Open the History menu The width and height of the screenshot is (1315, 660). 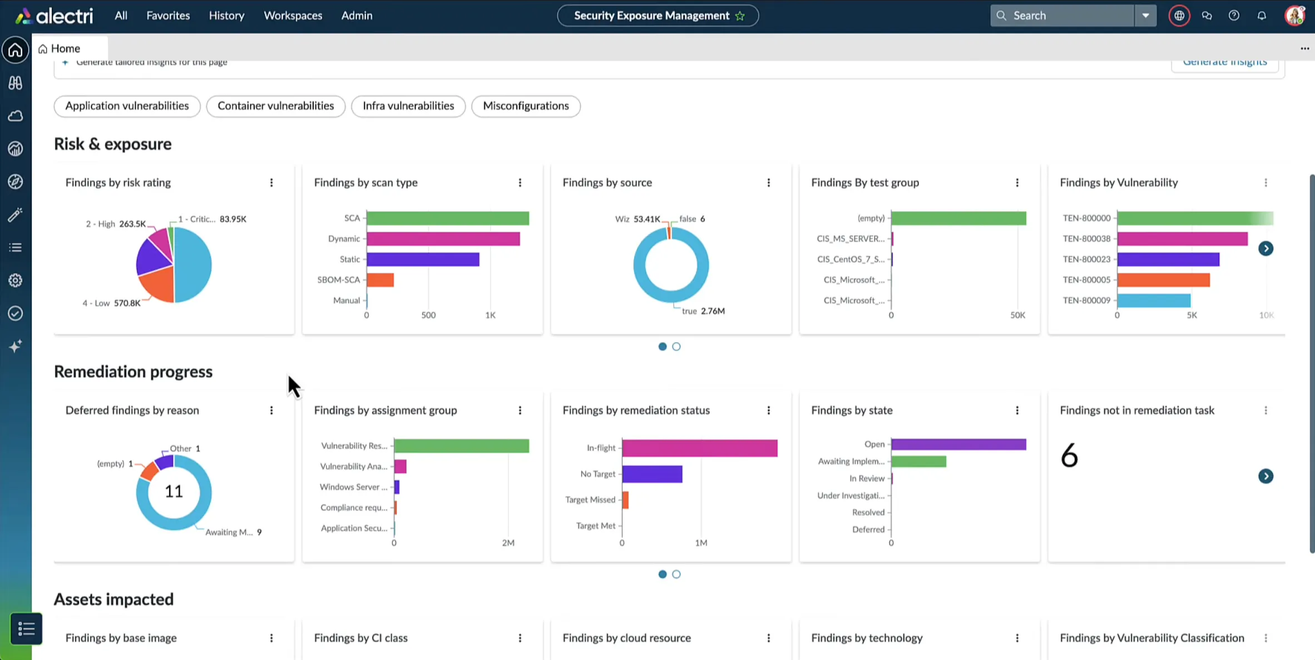[226, 16]
